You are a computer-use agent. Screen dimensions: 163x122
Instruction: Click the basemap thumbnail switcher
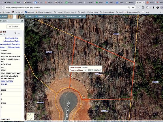[x=30, y=116]
